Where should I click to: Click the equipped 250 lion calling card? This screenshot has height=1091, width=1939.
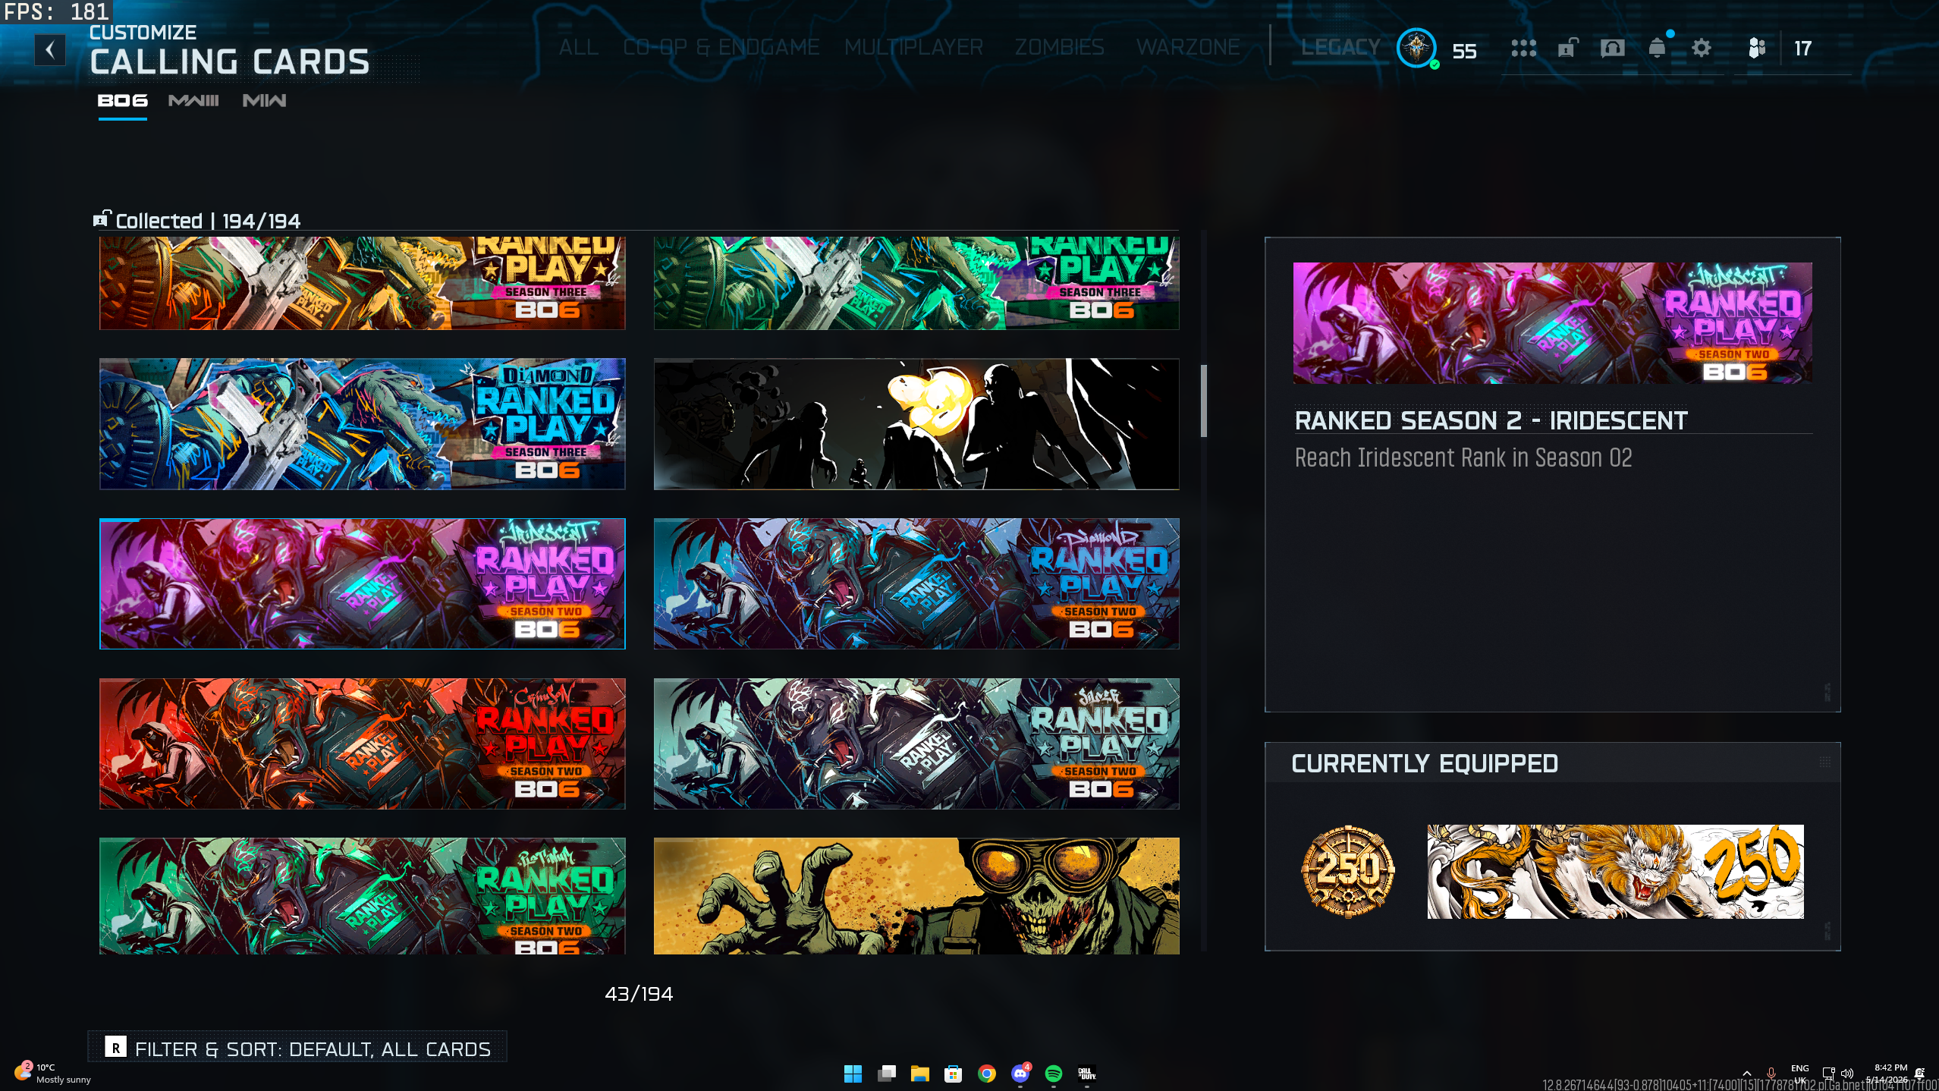point(1616,872)
